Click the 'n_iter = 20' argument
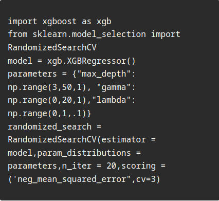The width and height of the screenshot is (219, 201). coord(89,166)
